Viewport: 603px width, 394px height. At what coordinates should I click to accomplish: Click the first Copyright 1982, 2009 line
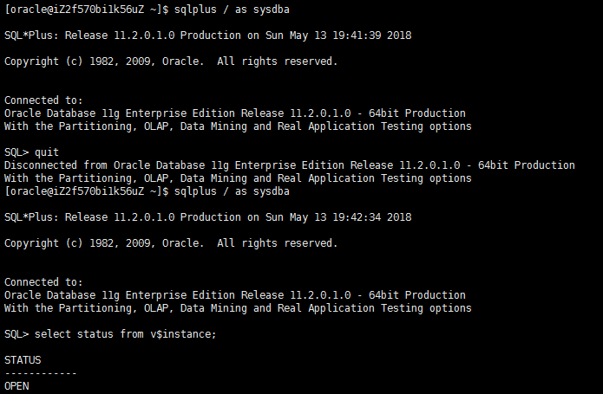(171, 61)
